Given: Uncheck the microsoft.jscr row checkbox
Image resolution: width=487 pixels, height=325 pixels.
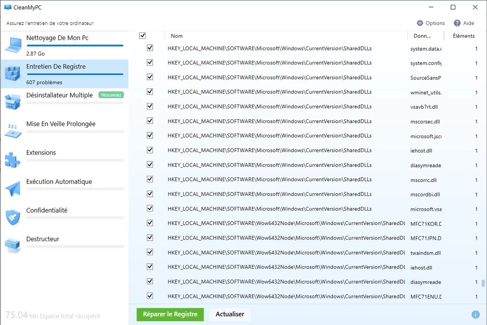Looking at the screenshot, I should pos(150,136).
